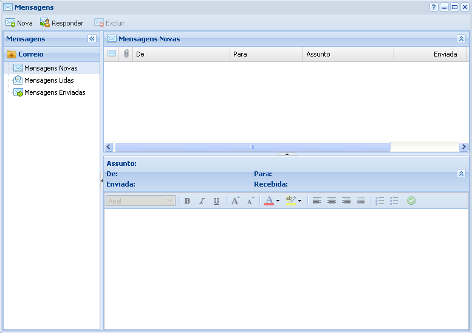Sort by the Assunto column header
This screenshot has height=333, width=472.
(348, 54)
